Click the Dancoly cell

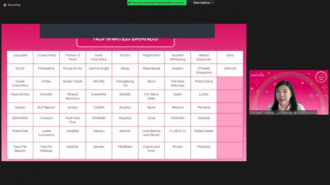(230, 70)
